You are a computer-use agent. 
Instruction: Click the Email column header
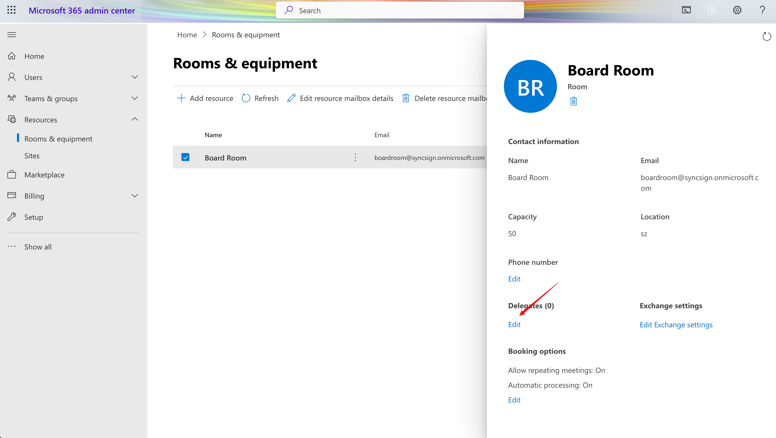pos(382,135)
